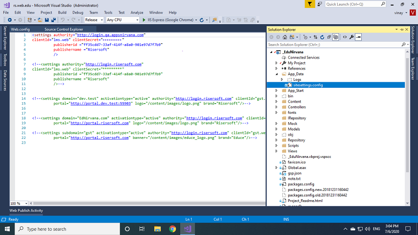Click the Task View taskbar icon
Viewport: 418px width, 235px height.
tap(142, 229)
